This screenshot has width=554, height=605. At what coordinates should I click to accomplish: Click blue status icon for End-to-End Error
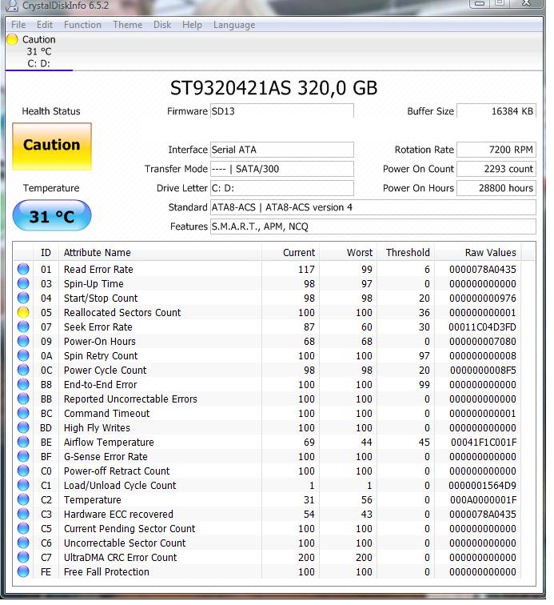click(x=23, y=384)
